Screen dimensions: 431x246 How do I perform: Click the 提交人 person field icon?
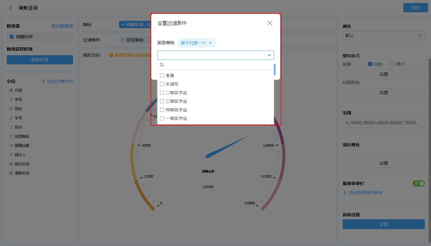click(11, 155)
